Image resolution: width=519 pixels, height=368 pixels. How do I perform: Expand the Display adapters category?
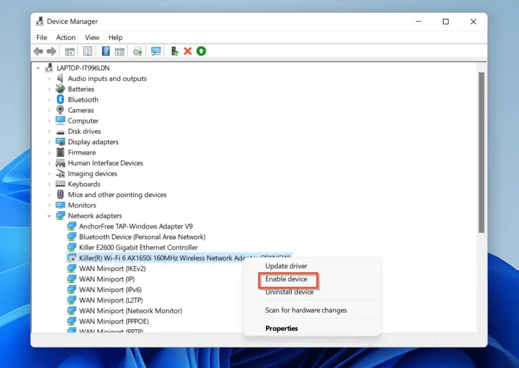coord(49,141)
